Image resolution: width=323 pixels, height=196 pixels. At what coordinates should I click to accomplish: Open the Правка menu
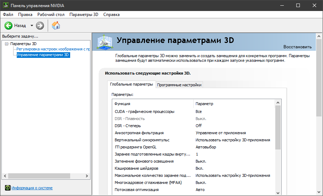tap(25, 15)
